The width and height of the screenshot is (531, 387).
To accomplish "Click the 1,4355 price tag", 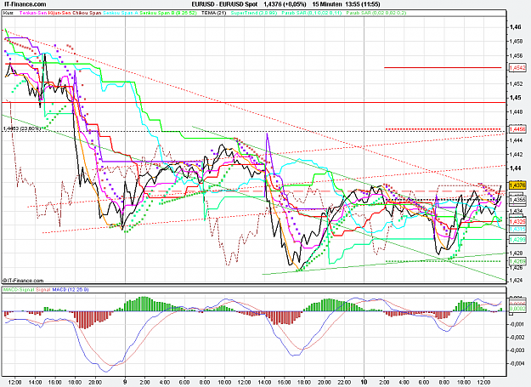I will 517,200.
